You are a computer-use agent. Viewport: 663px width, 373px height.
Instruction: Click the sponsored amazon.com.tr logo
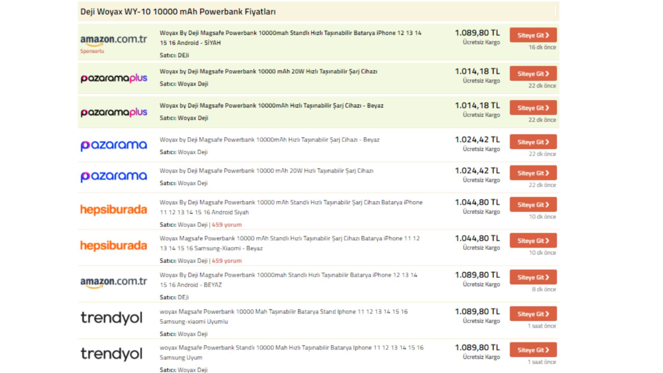click(x=114, y=40)
